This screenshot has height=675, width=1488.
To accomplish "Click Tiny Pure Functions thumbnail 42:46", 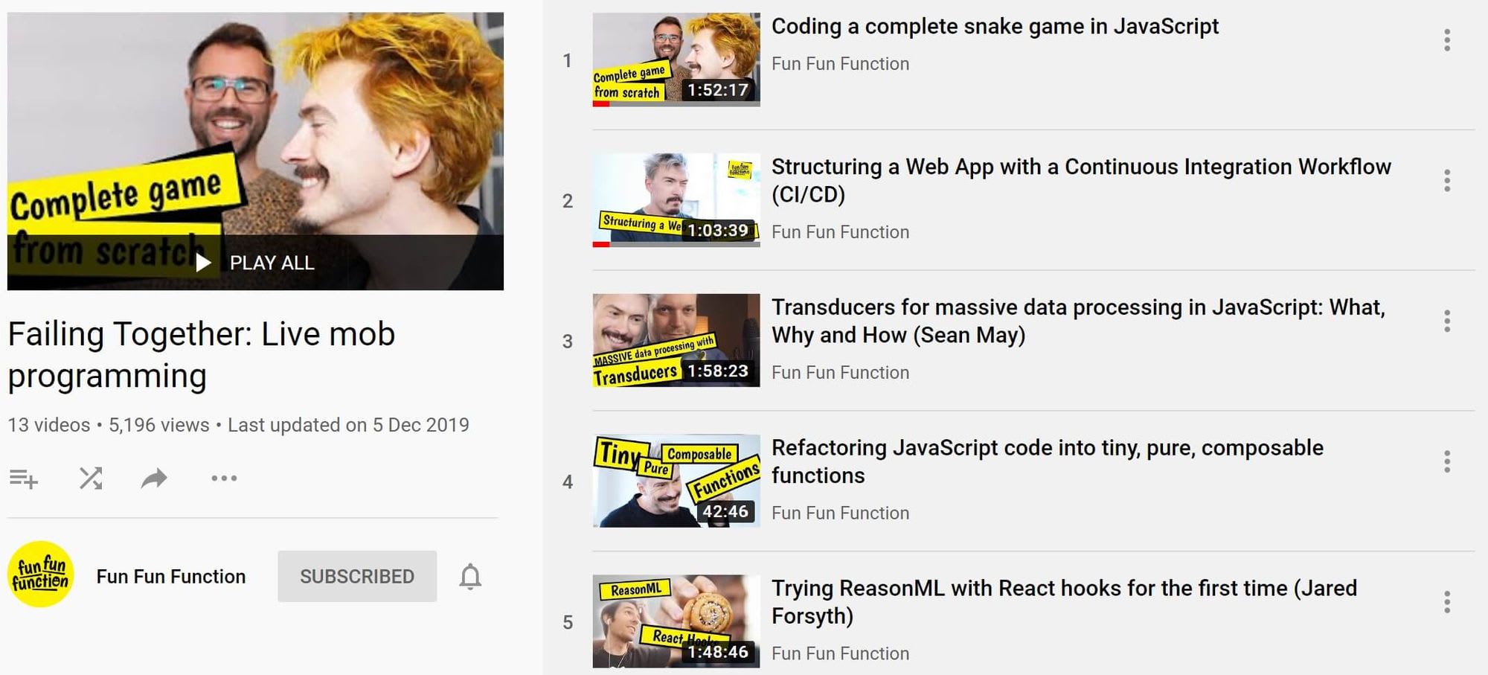I will [676, 482].
